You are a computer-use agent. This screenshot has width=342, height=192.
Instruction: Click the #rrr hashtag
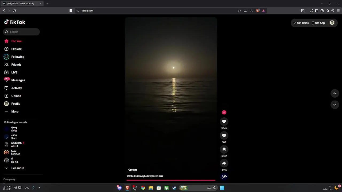(x=161, y=176)
